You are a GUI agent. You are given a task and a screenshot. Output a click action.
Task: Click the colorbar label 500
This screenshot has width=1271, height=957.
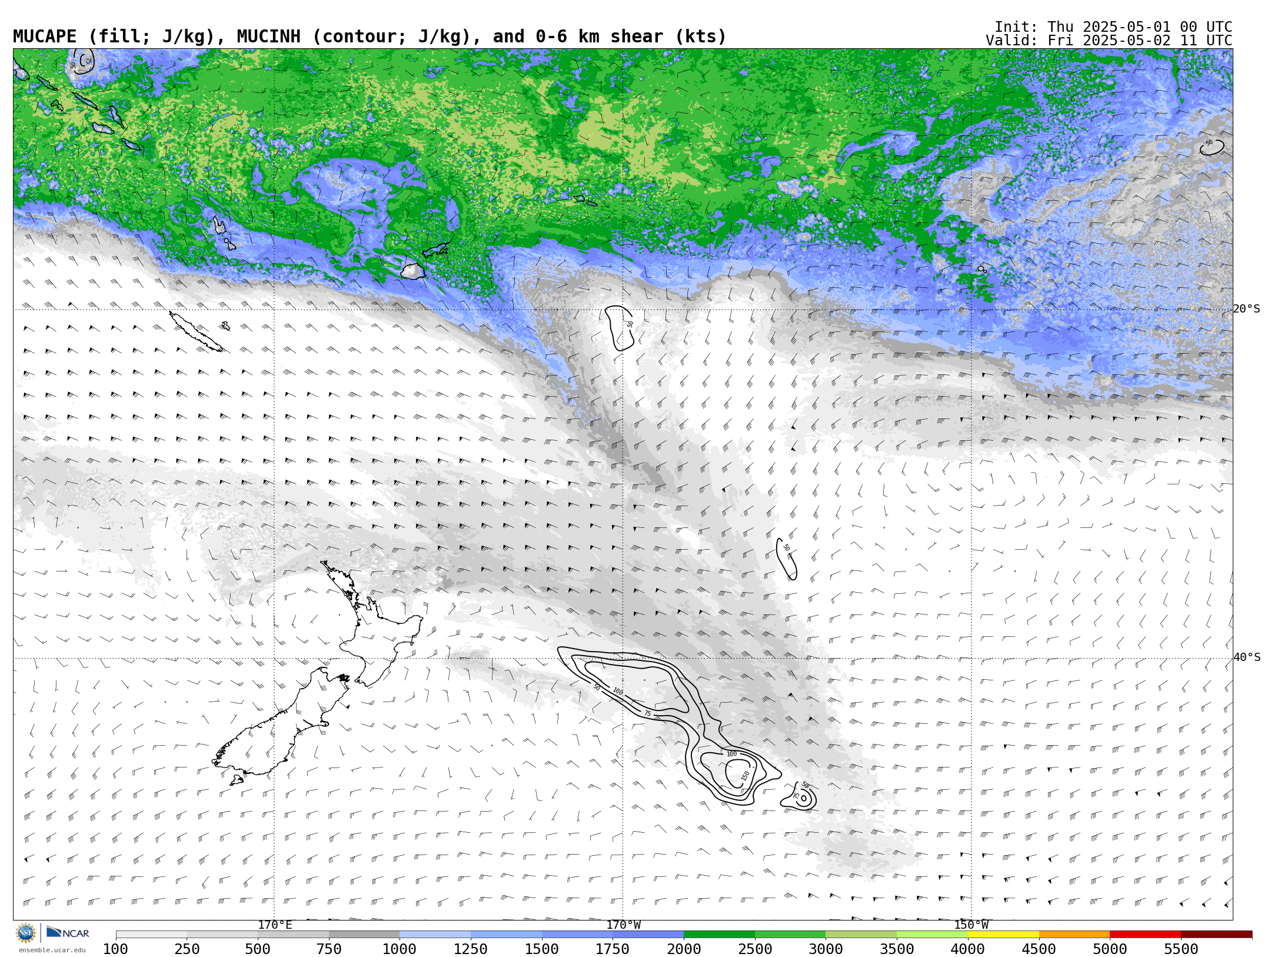point(258,949)
